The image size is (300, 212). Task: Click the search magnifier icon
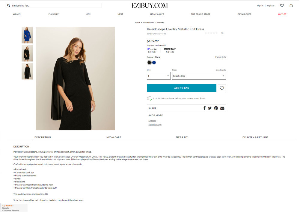[x=9, y=6]
